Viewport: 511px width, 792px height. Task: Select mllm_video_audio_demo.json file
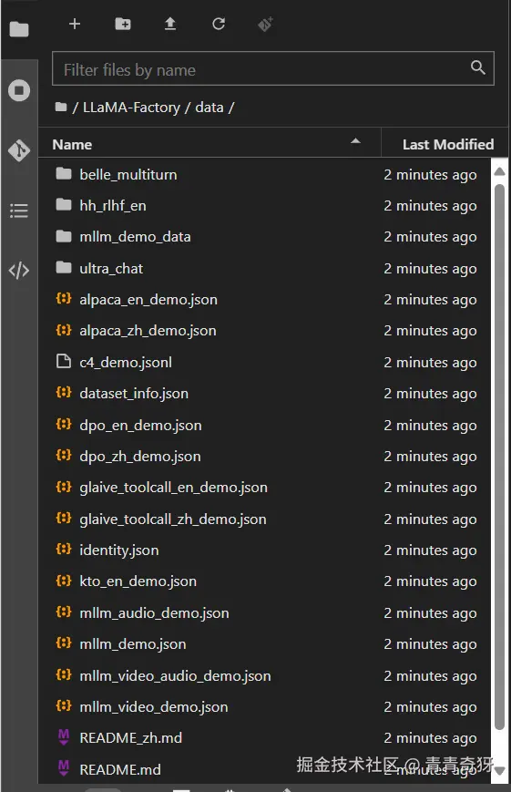click(264, 676)
